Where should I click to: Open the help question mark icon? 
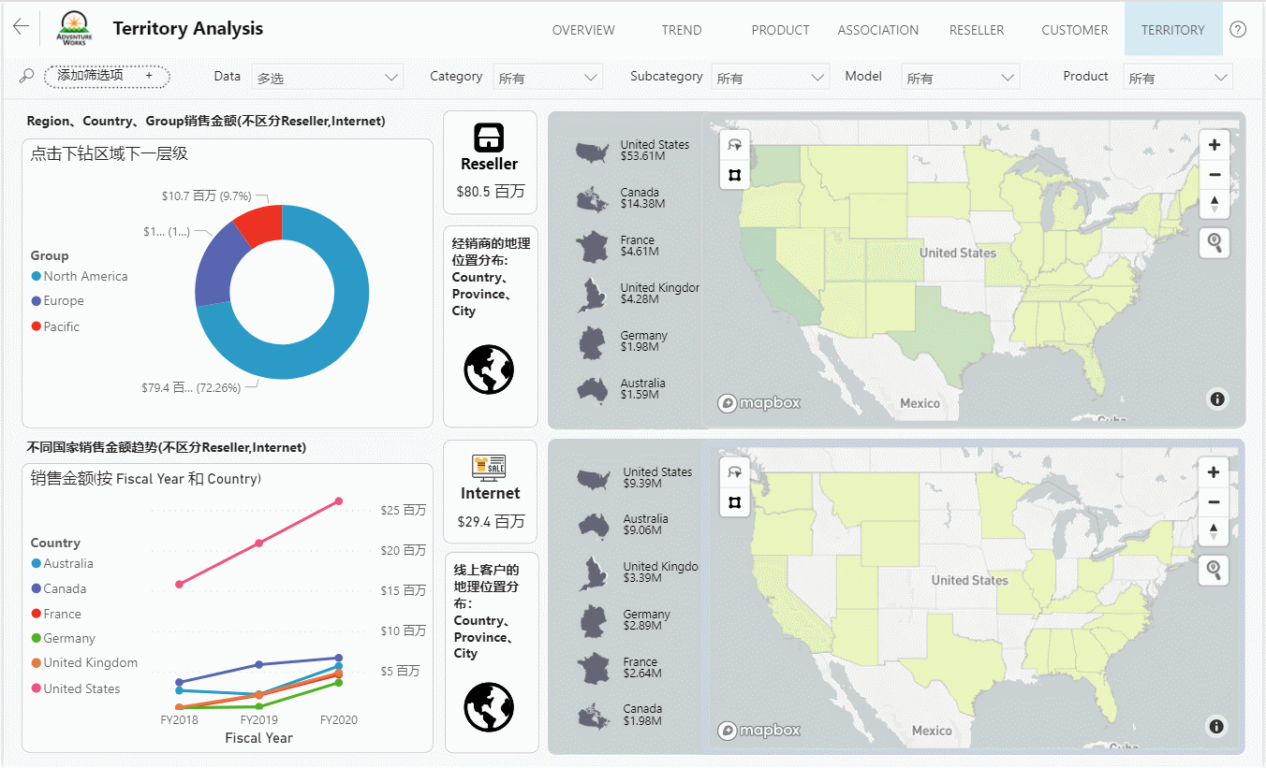coord(1238,29)
